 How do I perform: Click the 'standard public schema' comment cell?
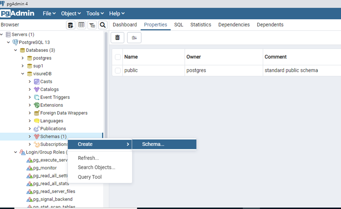click(302, 70)
